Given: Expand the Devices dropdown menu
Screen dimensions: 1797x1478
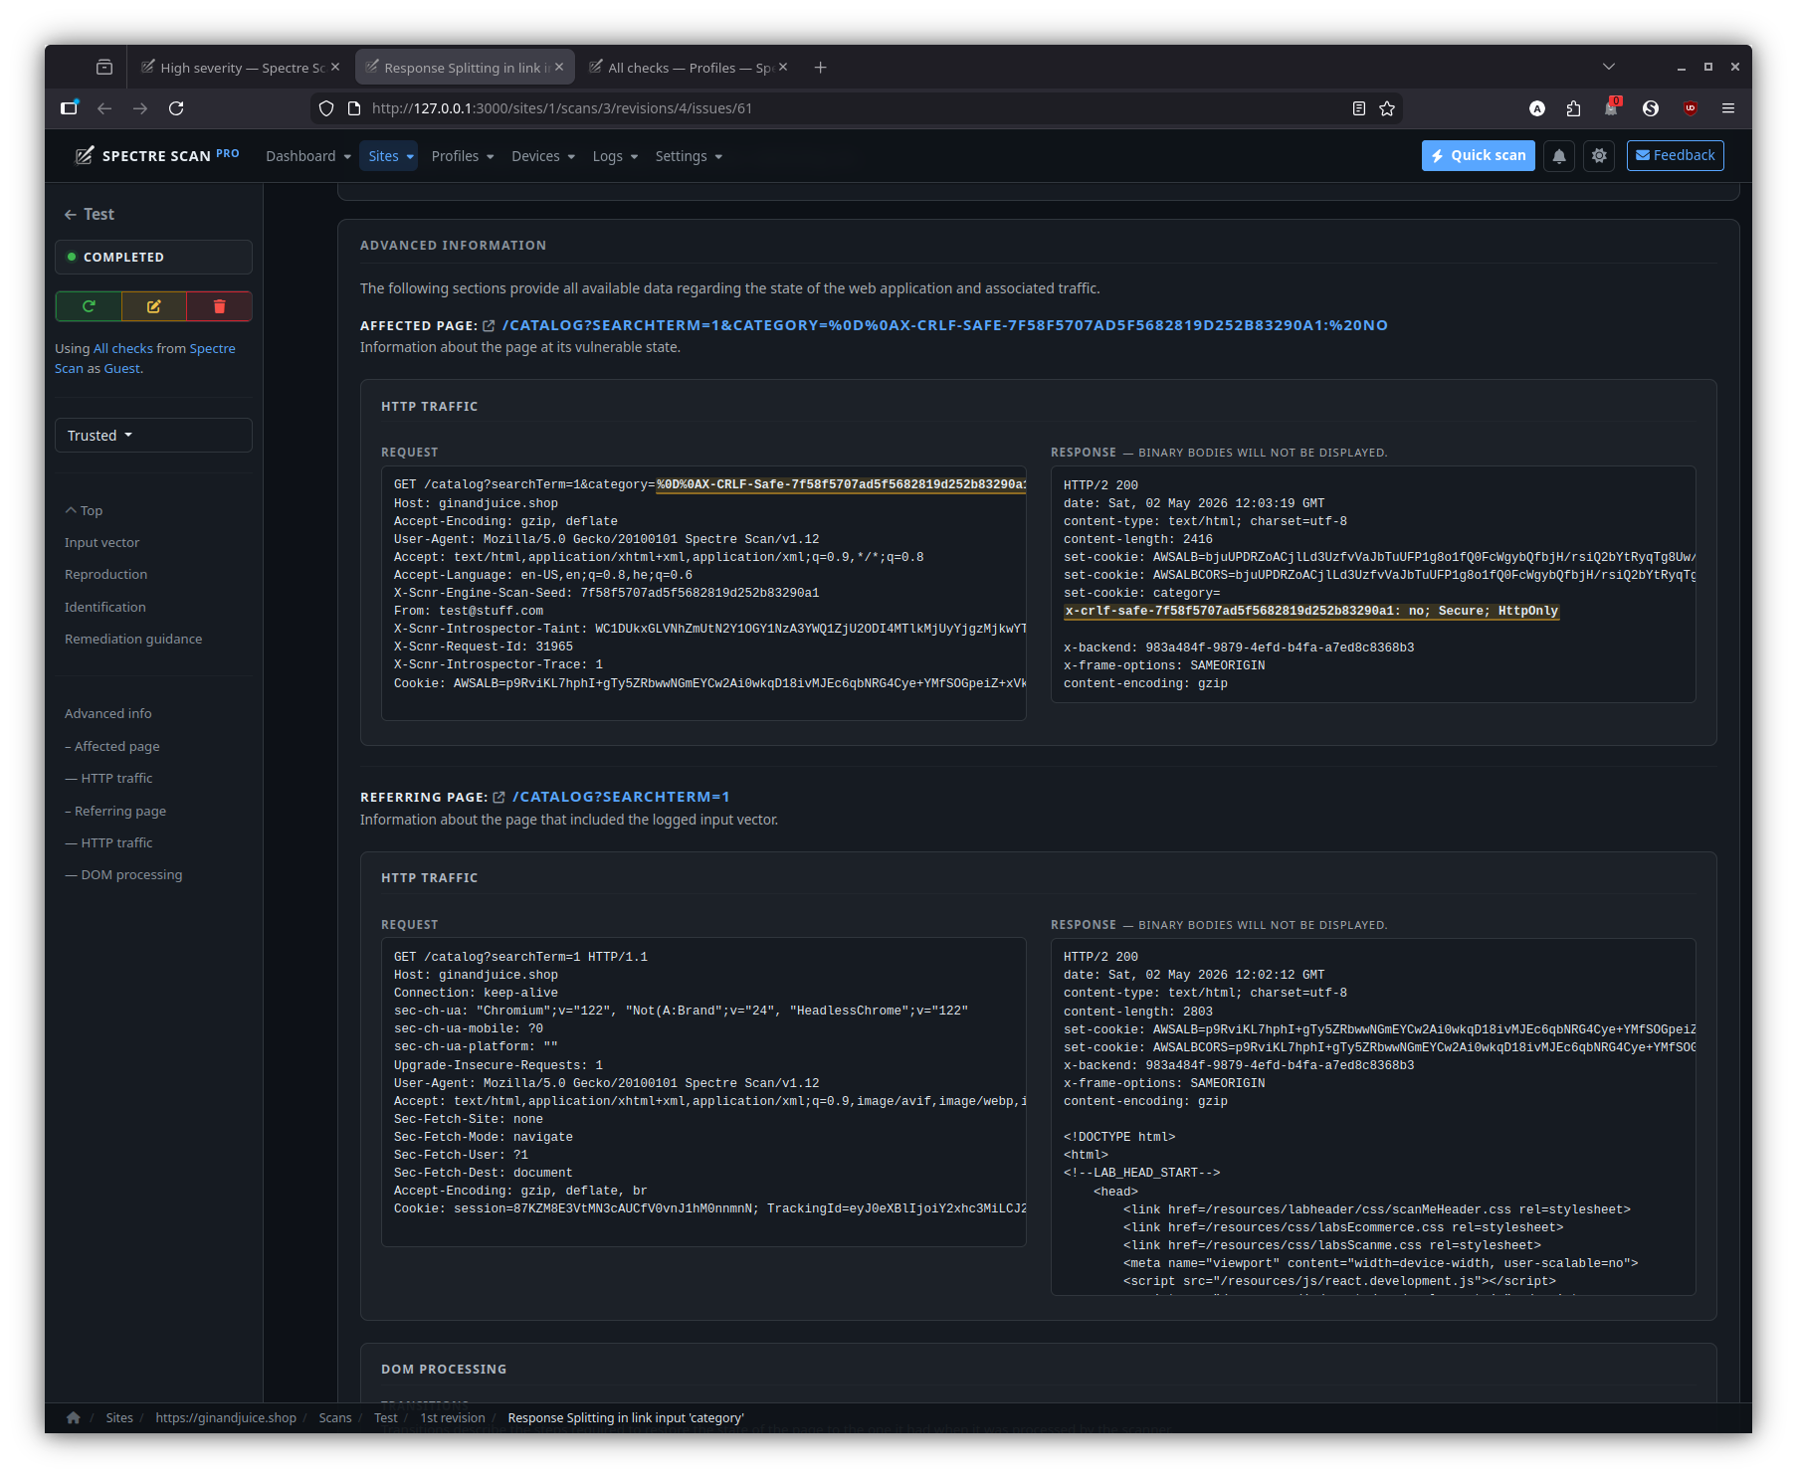Looking at the screenshot, I should (x=543, y=156).
